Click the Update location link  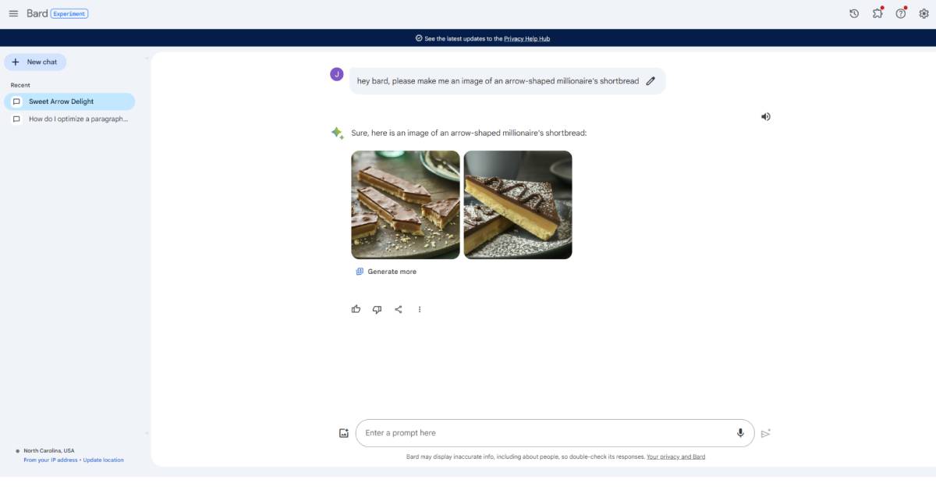tap(104, 460)
